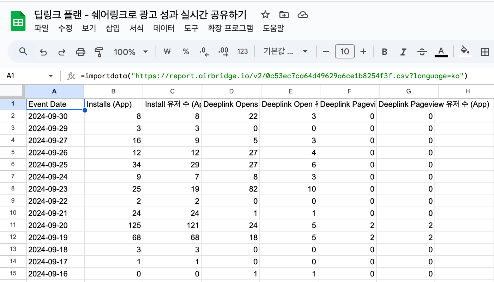Open the 수정 menu
494x282 pixels.
click(x=65, y=28)
